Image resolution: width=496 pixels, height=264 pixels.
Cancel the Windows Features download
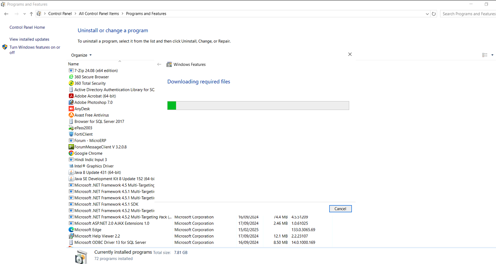point(340,209)
